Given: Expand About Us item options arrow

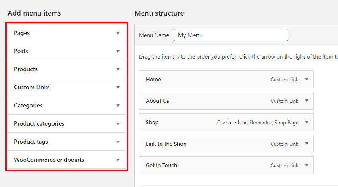Looking at the screenshot, I should pos(307,101).
